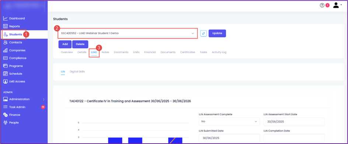348x144 pixels.
Task: Switch to the Overview tab
Action: click(x=67, y=52)
